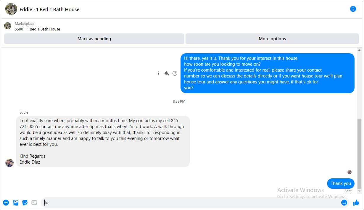Click the chat scrollbar thumb
364x210 pixels.
[359, 154]
